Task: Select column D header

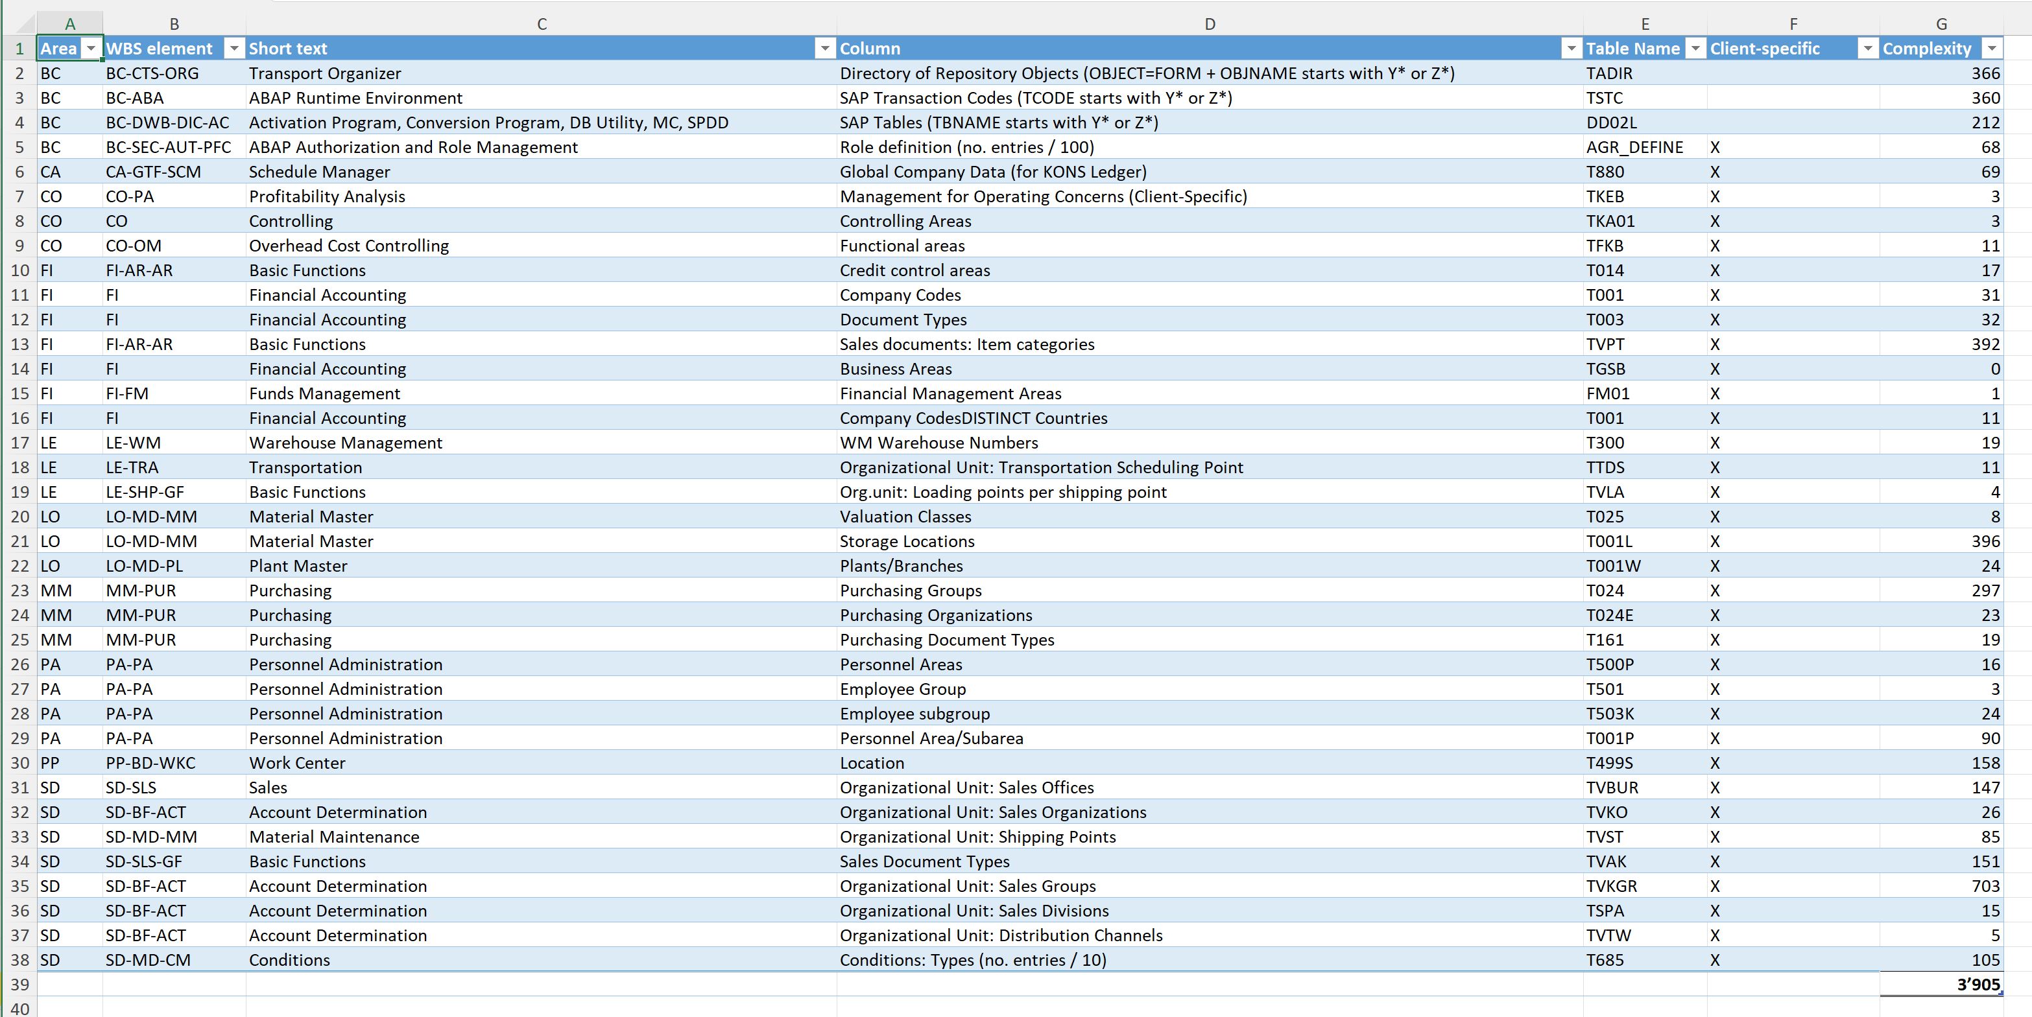Action: pos(1209,23)
